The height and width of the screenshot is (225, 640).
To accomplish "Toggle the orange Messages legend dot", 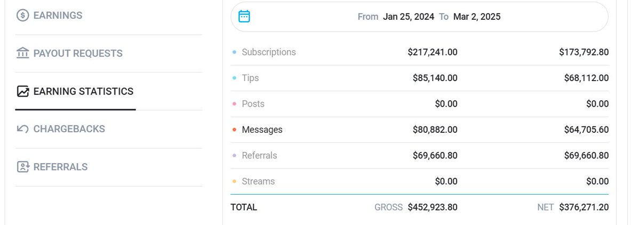I will point(234,130).
